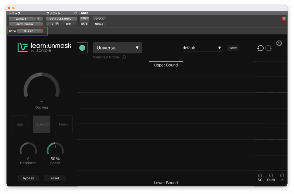Click the preset plus button
The image size is (294, 194).
[52, 24]
